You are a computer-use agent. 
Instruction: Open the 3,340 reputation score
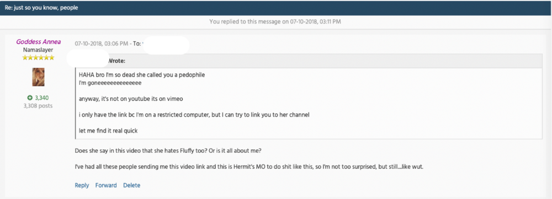(41, 98)
